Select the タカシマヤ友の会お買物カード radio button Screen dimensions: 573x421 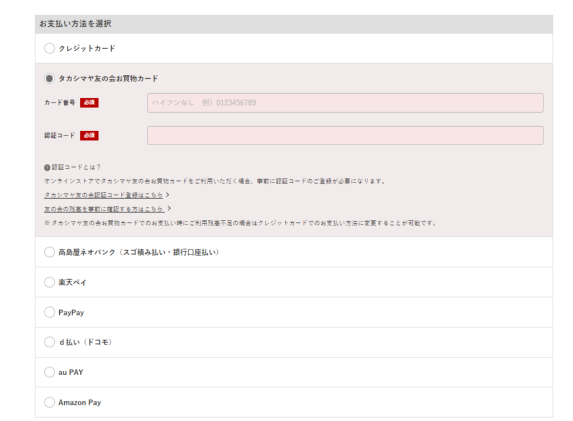pyautogui.click(x=49, y=79)
